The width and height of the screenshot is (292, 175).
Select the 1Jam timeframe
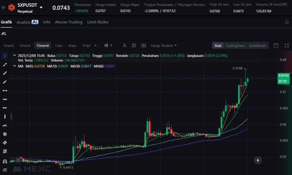58,45
